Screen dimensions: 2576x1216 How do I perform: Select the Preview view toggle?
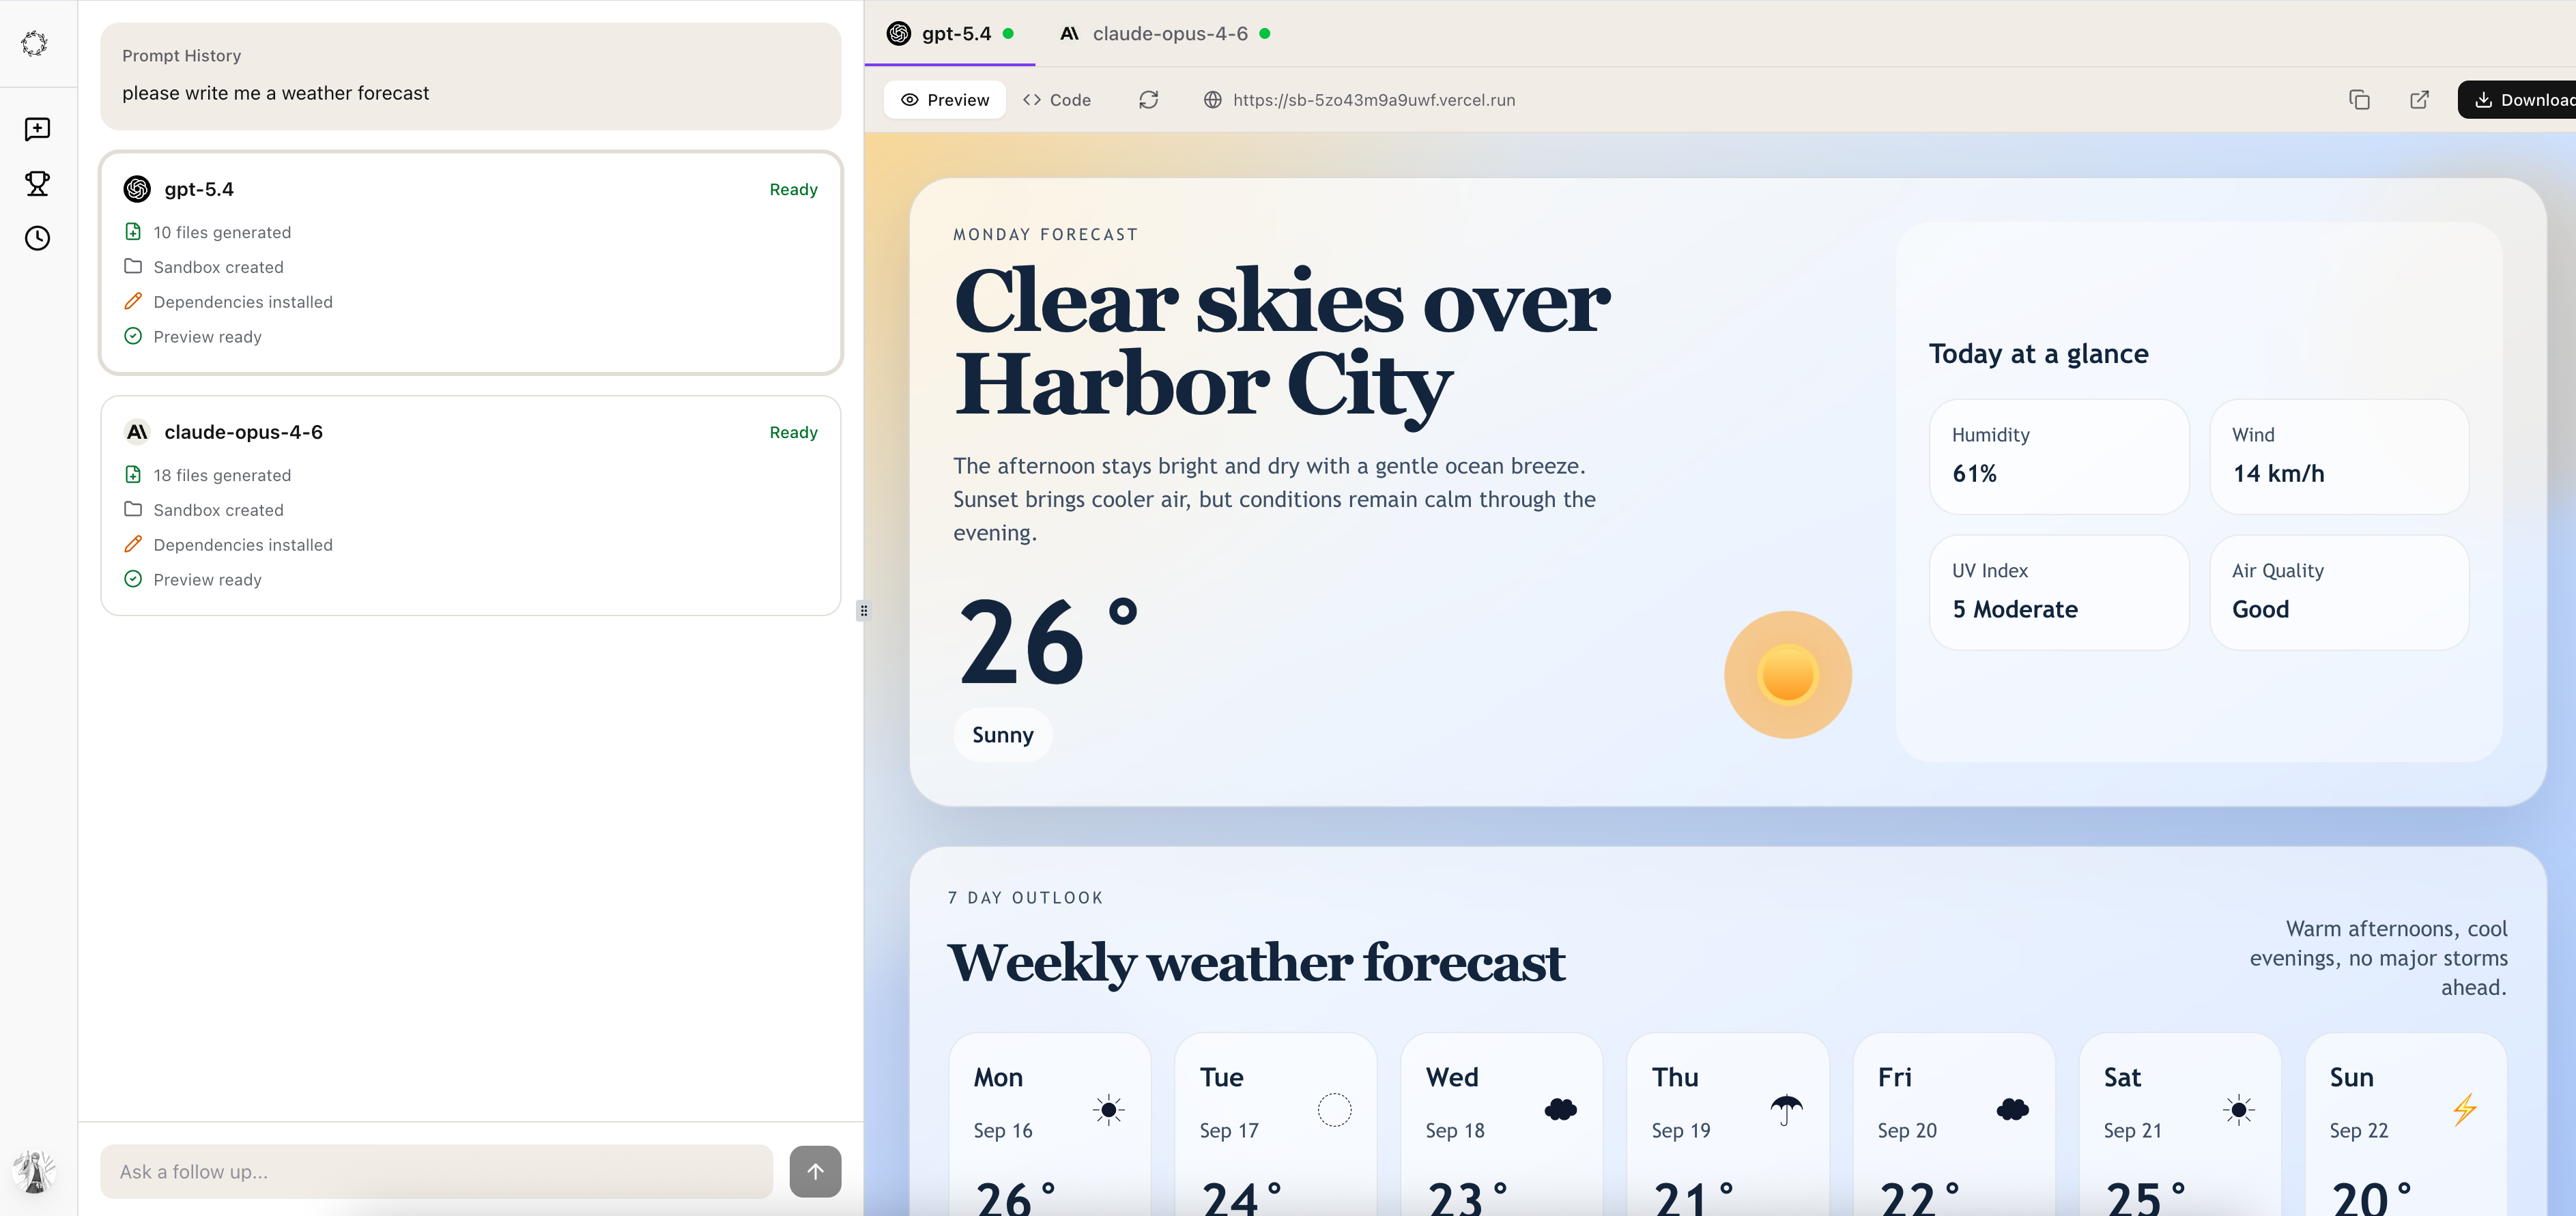[945, 100]
